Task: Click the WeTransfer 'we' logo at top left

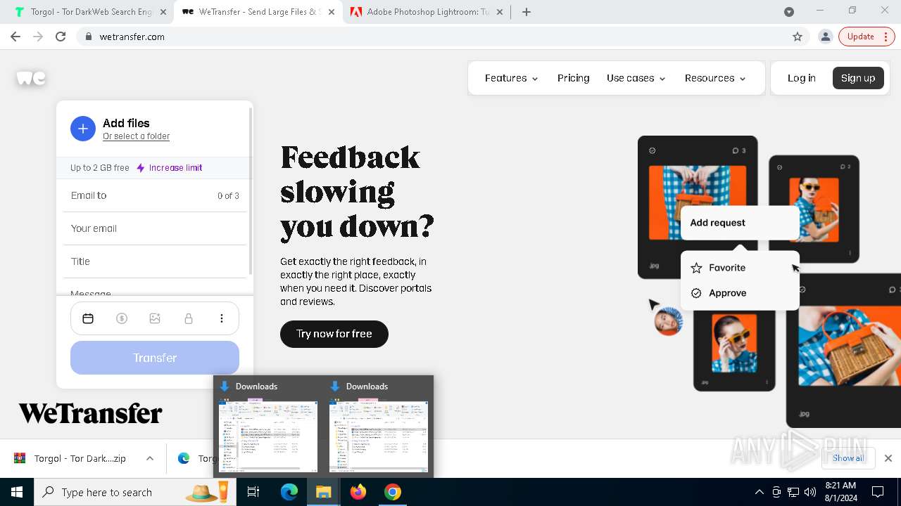Action: (x=31, y=78)
